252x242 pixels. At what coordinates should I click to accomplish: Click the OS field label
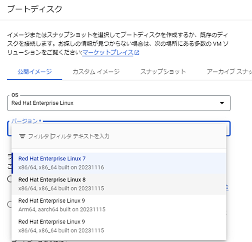15,95
